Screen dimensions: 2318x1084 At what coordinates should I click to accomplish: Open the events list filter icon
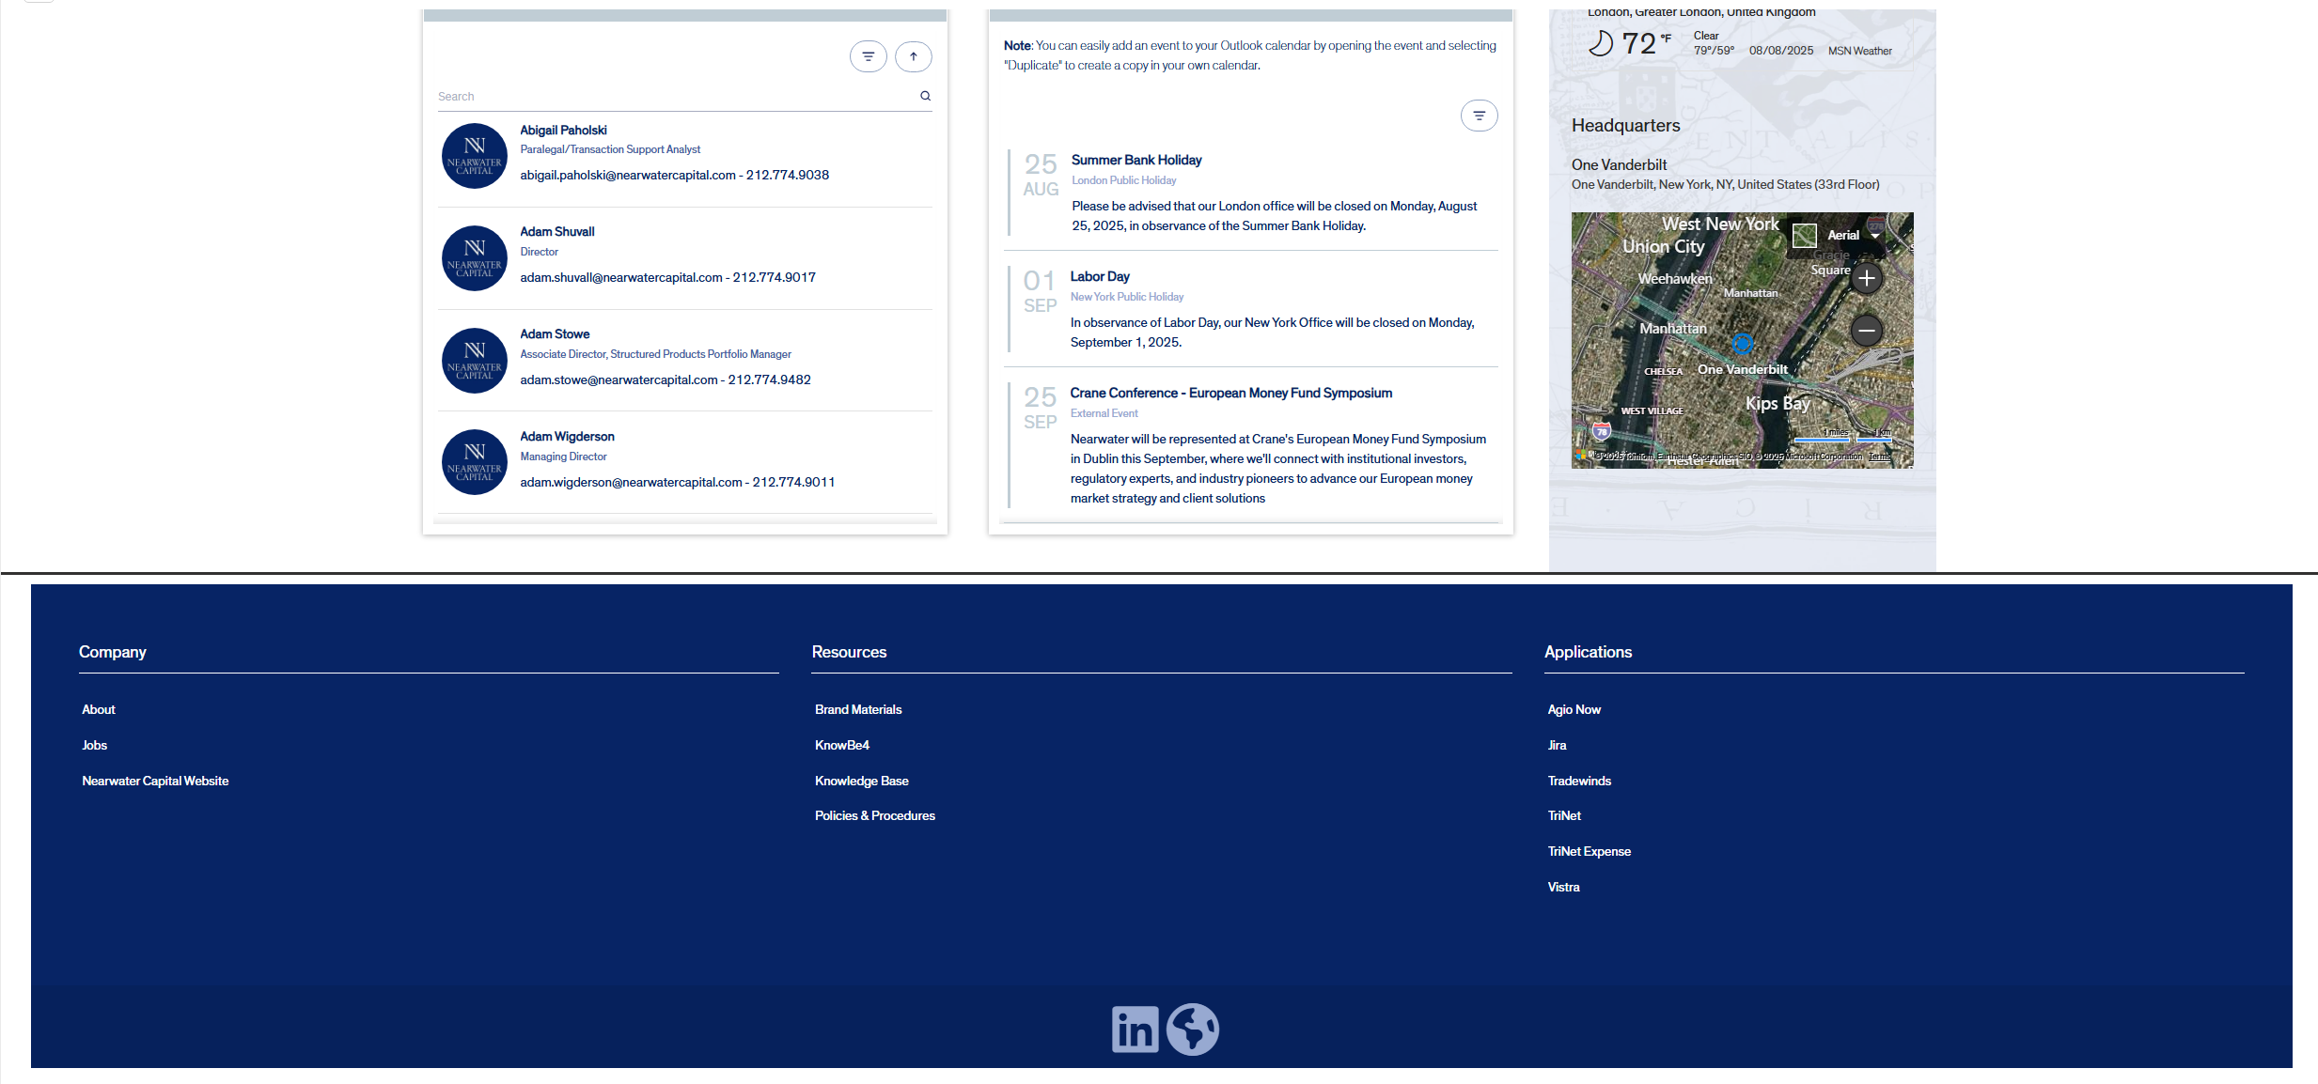point(1479,116)
